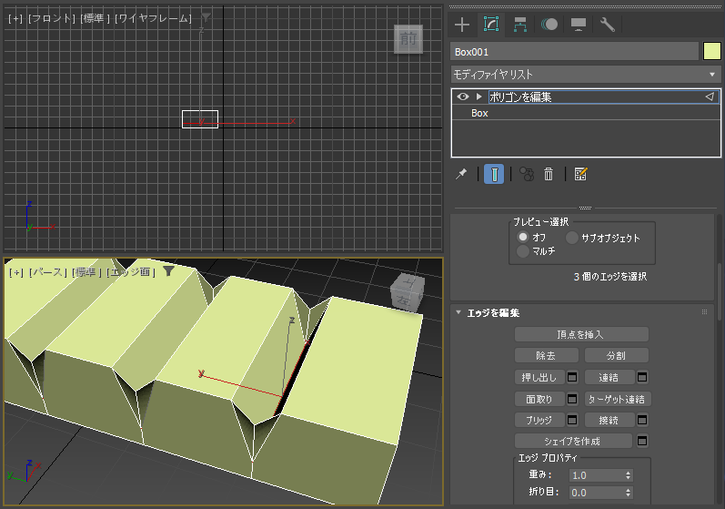Select the マルチ radio button
Viewport: 725px width, 509px height.
pyautogui.click(x=522, y=251)
